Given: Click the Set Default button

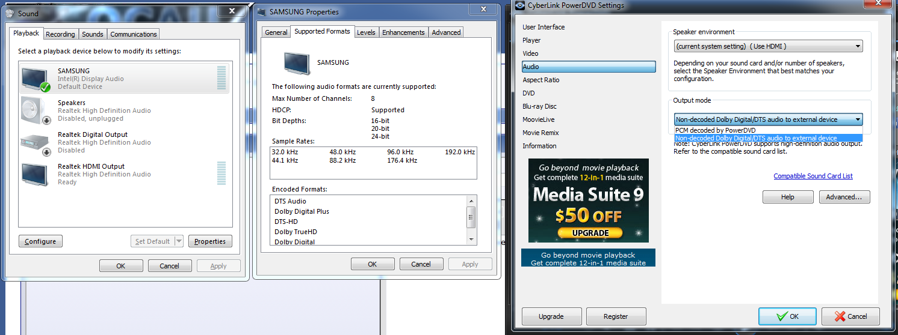Looking at the screenshot, I should click(x=152, y=241).
